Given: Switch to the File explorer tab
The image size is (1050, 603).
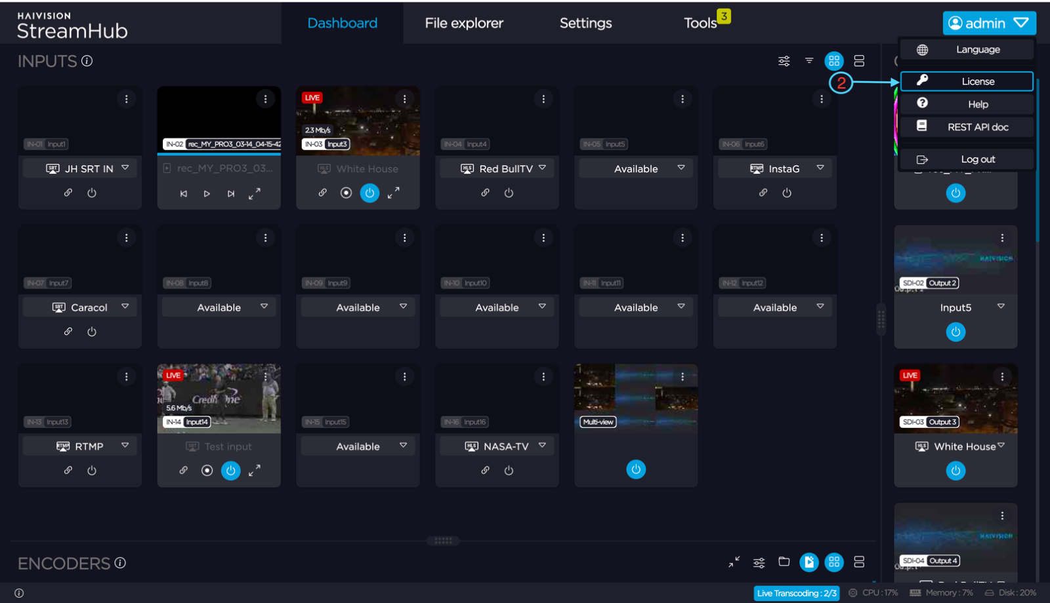Looking at the screenshot, I should point(464,23).
